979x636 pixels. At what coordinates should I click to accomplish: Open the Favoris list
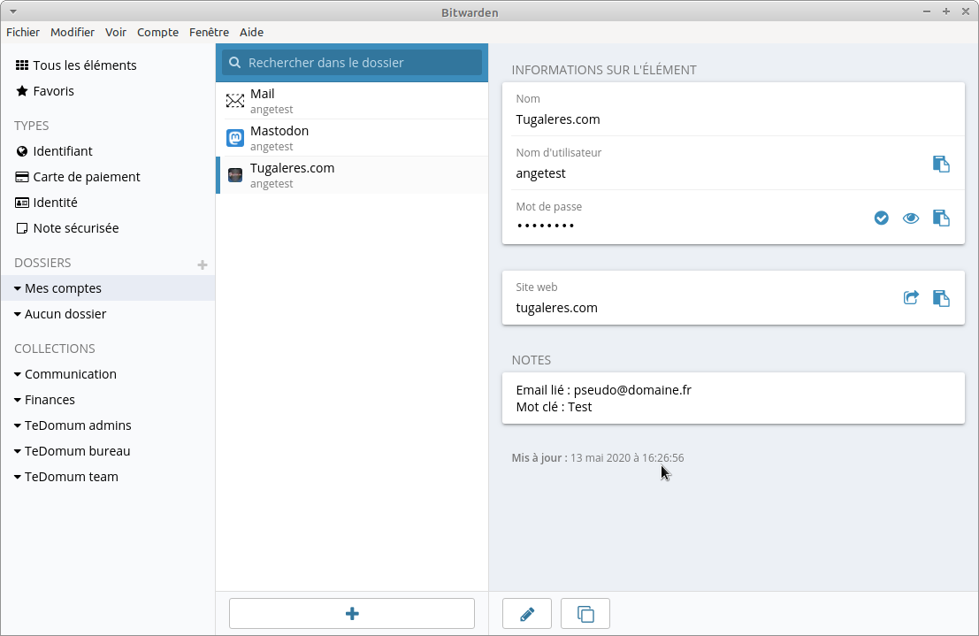click(53, 91)
